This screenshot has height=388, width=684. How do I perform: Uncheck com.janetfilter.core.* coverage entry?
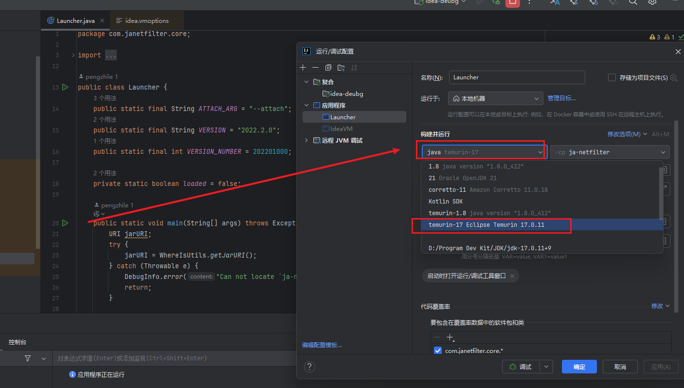[437, 351]
